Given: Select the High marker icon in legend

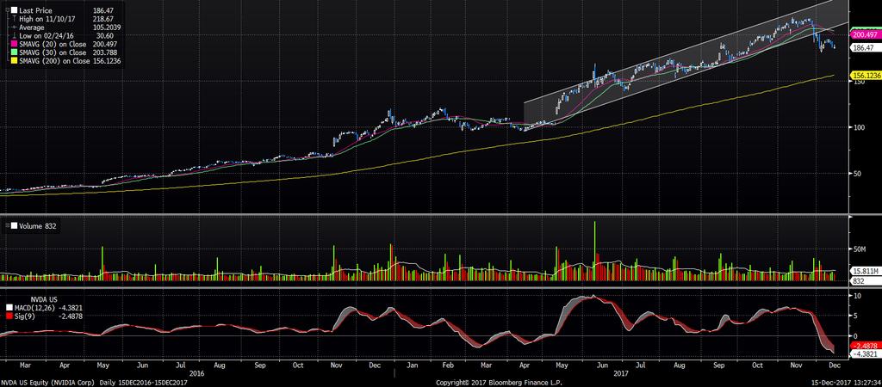Looking at the screenshot, I should coord(14,19).
